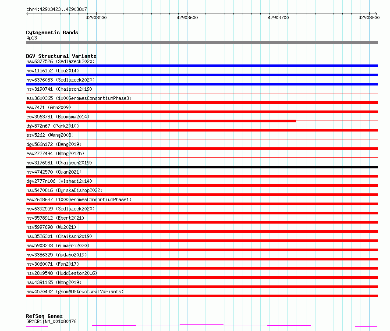
Task: Select nsv3176581 (Chaisson2019) label
Action: [x=59, y=163]
